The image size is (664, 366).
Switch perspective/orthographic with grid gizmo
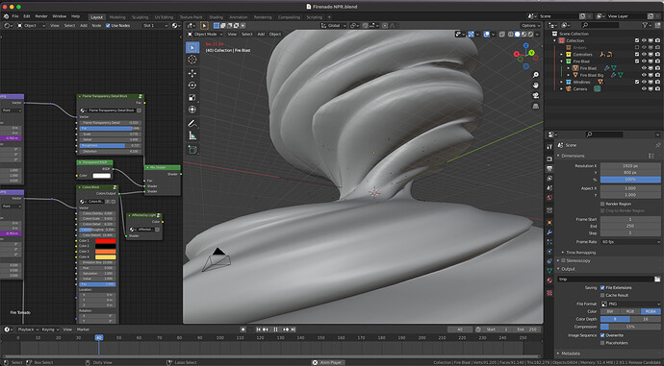click(x=536, y=106)
